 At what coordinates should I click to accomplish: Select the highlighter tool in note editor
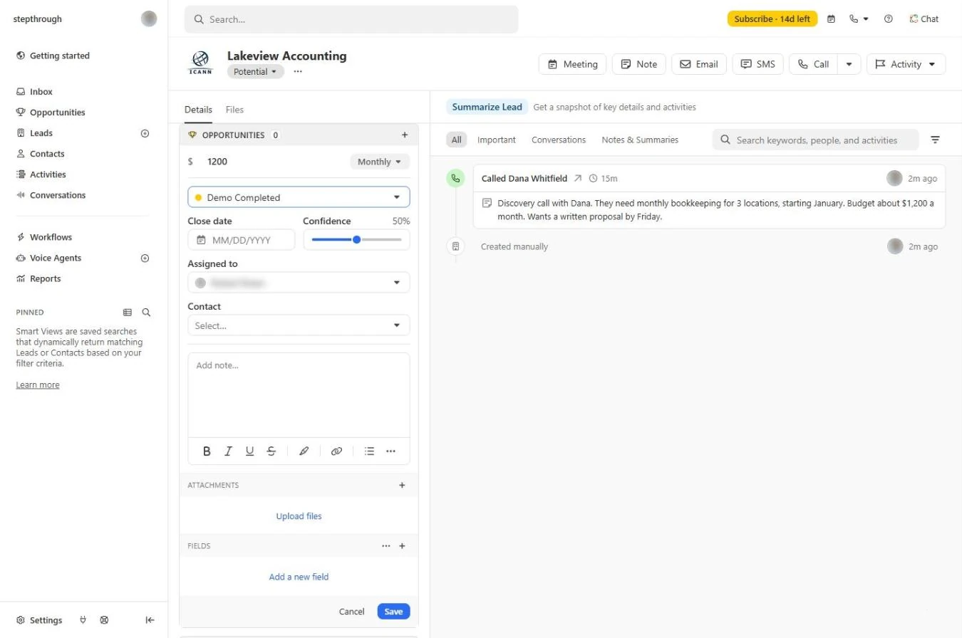point(304,451)
